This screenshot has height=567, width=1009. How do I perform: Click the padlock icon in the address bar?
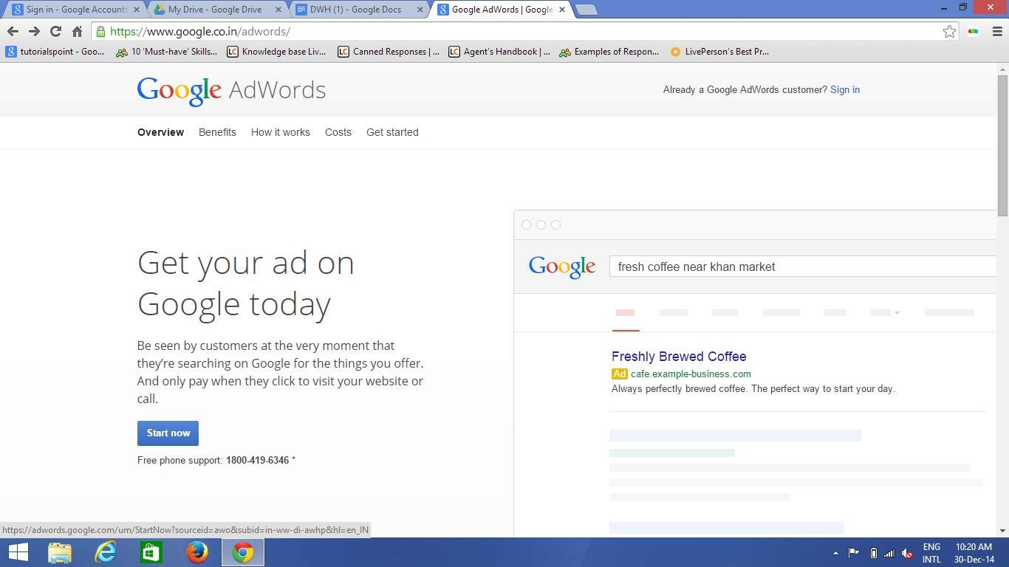click(100, 31)
